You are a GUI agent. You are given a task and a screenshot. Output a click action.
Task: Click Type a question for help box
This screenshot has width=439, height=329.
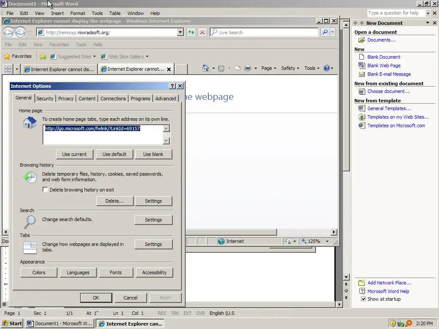(396, 13)
